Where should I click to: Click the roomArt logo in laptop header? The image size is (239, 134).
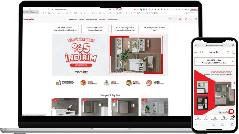29,19
